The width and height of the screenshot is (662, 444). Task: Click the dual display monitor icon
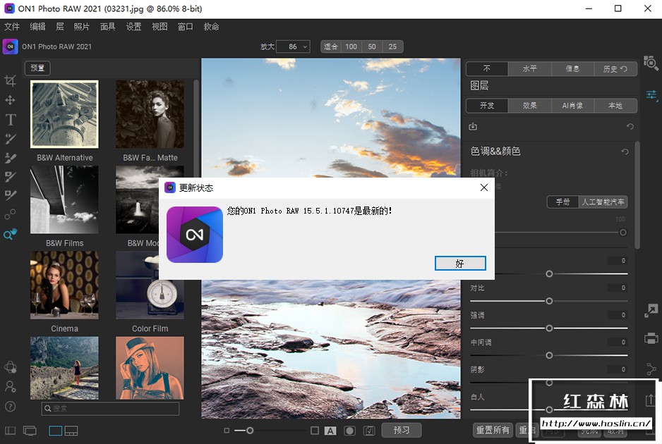(x=30, y=431)
